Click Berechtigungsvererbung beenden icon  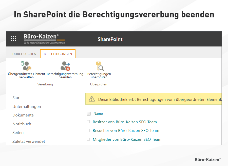65,66
